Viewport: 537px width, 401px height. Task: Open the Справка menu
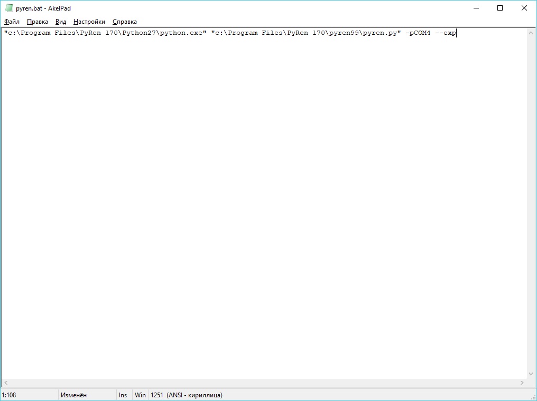tap(125, 22)
